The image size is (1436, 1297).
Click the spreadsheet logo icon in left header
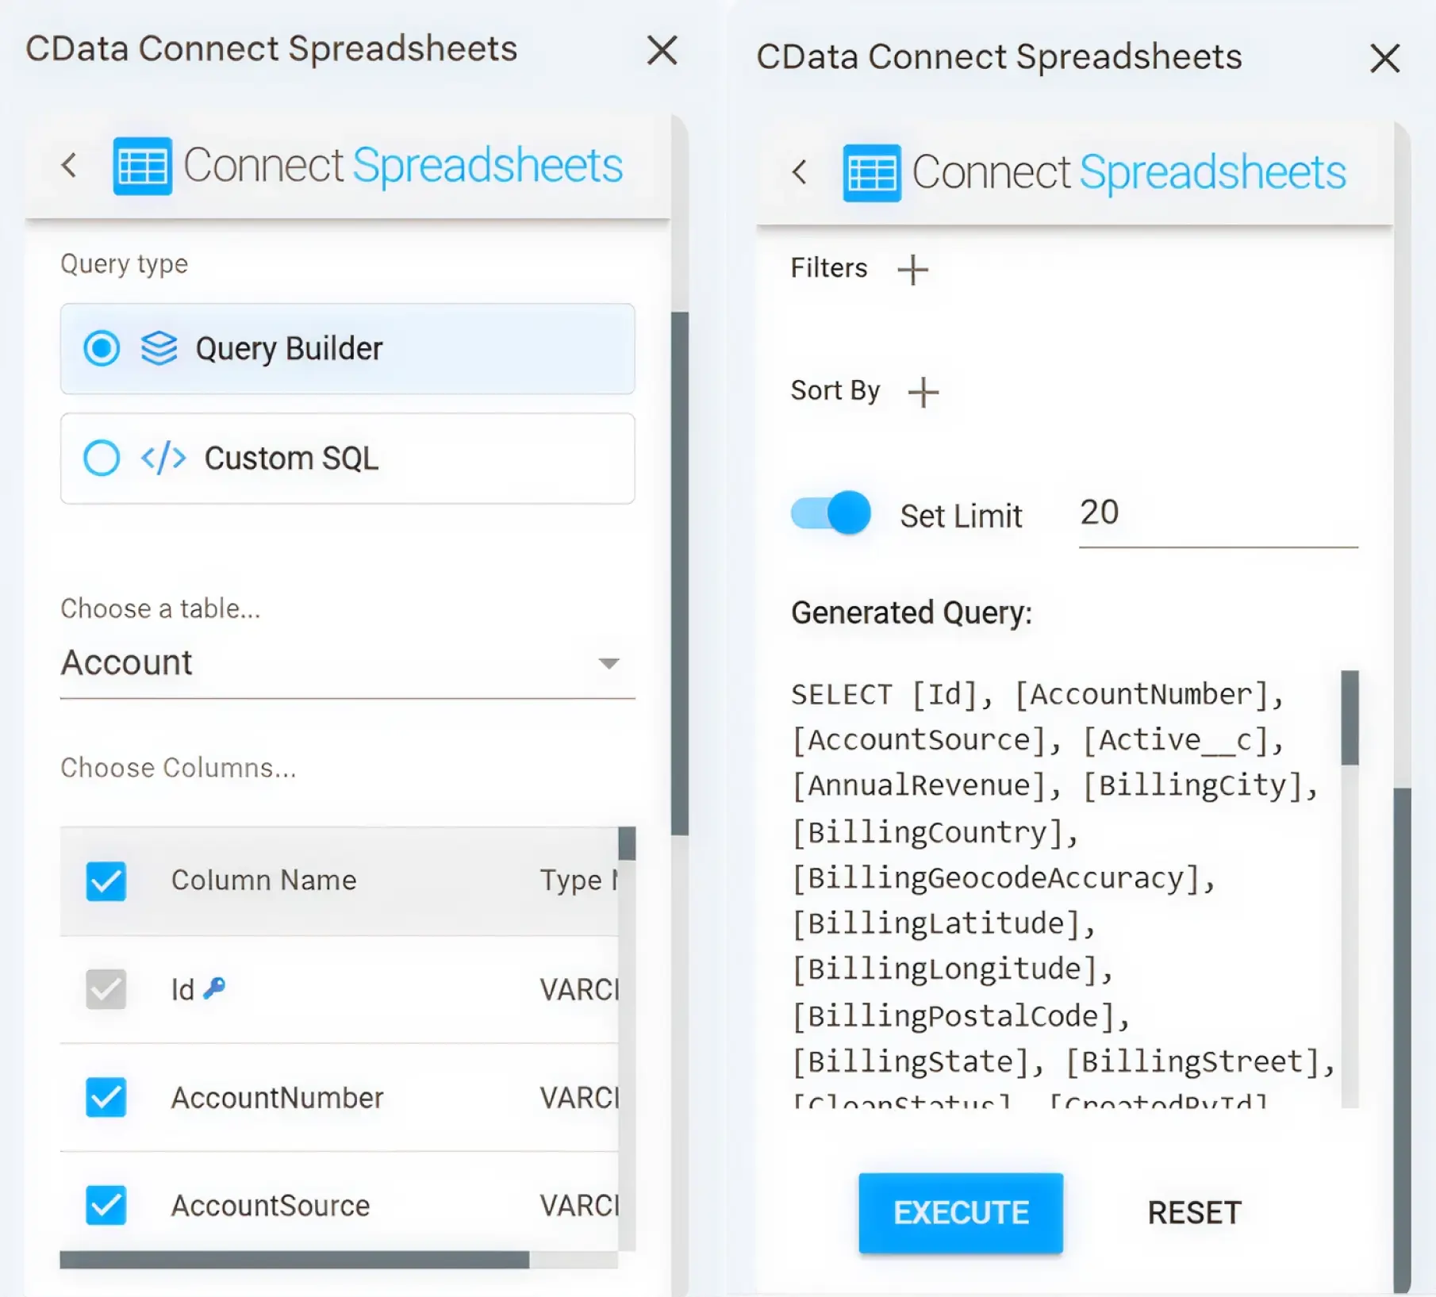click(143, 164)
